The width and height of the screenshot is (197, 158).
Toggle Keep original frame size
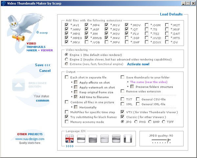[x=76, y=92]
